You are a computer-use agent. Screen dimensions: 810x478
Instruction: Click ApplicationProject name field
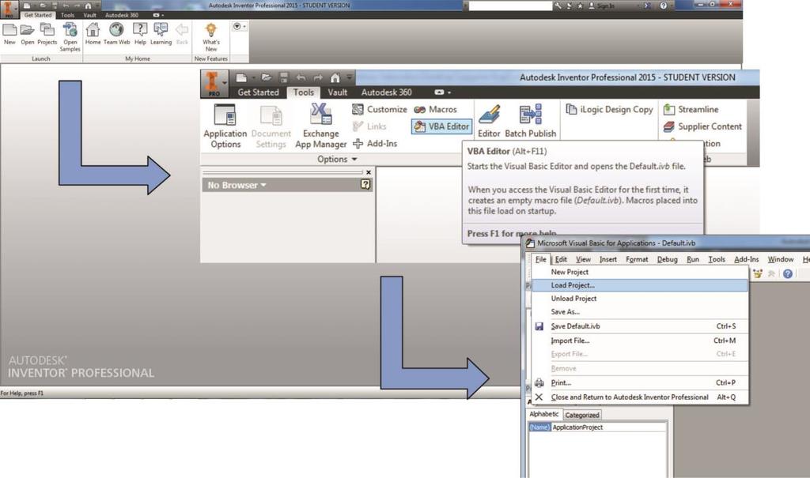point(608,427)
